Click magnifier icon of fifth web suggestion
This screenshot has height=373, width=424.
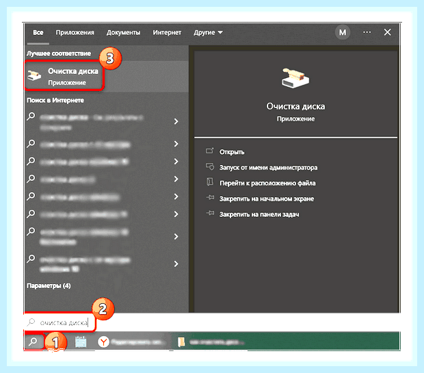click(31, 196)
